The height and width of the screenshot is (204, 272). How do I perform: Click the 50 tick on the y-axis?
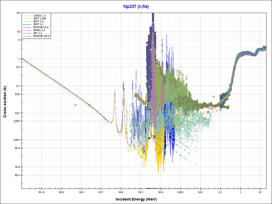[x=18, y=13]
